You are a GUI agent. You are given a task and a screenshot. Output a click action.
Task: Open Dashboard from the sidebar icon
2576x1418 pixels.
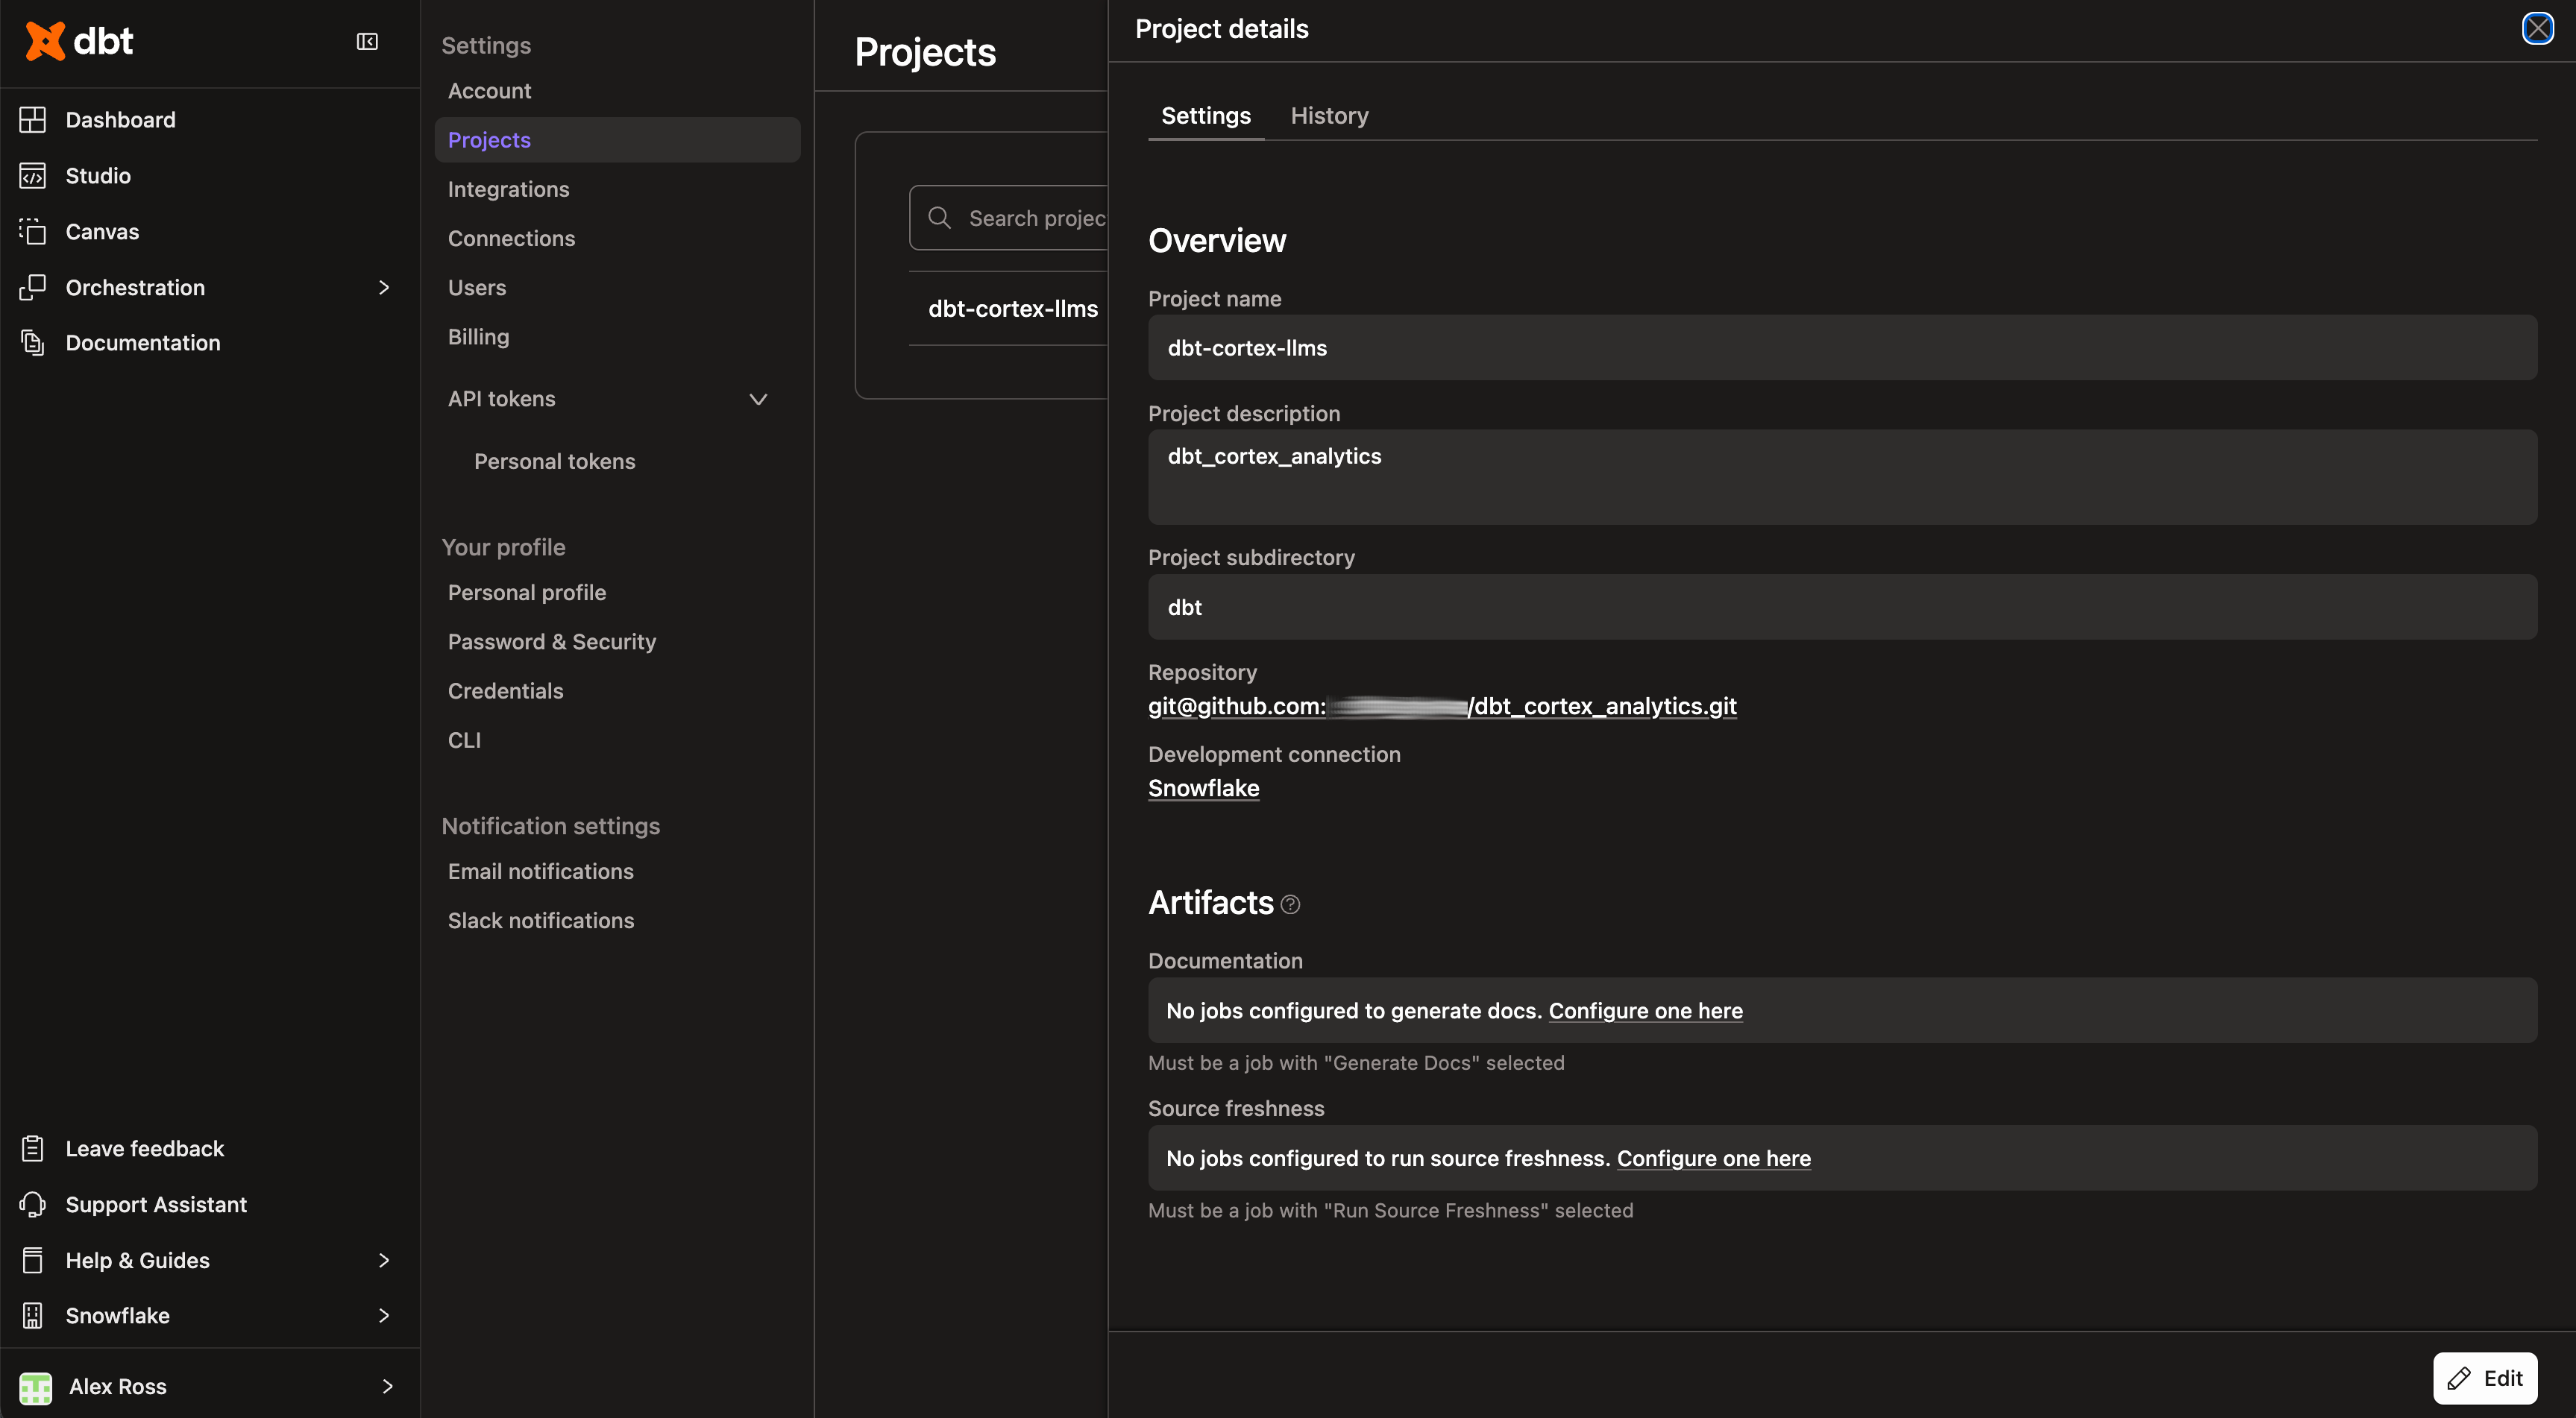[x=32, y=120]
